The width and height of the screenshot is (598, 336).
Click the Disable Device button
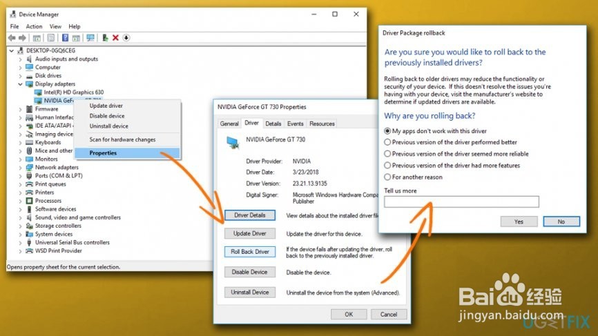250,272
